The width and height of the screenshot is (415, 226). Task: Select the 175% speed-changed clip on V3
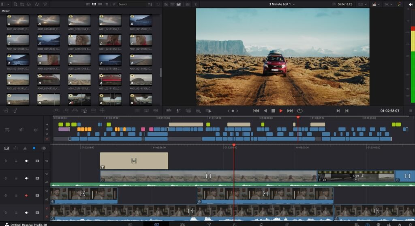click(x=356, y=176)
